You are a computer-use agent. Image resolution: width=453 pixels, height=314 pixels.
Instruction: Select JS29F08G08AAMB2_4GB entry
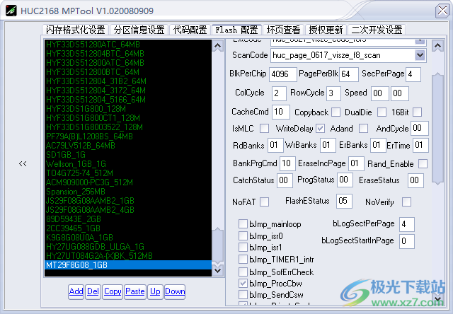click(x=128, y=210)
